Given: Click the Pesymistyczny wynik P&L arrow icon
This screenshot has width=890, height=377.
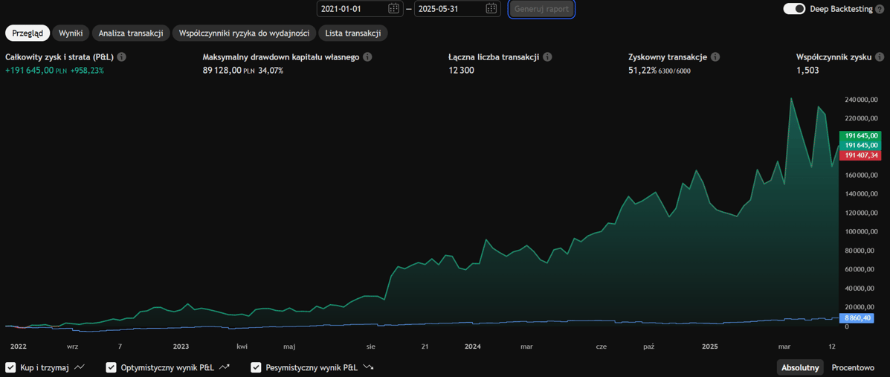Looking at the screenshot, I should pos(368,367).
